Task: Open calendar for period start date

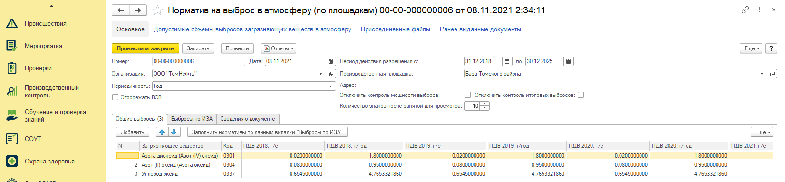Action: click(x=507, y=61)
